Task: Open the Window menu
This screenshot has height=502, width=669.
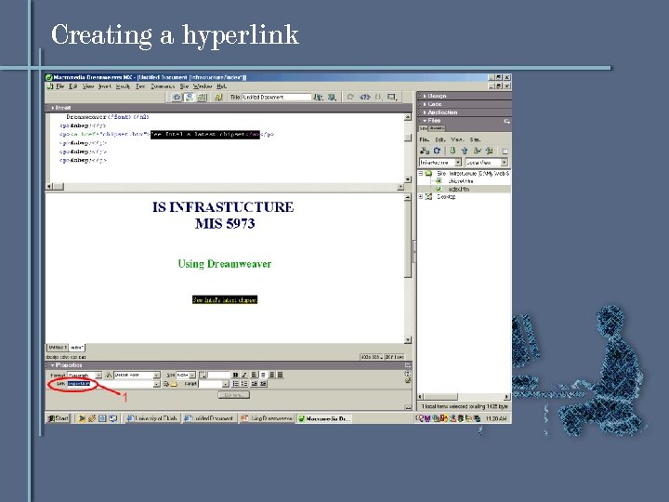Action: 202,86
